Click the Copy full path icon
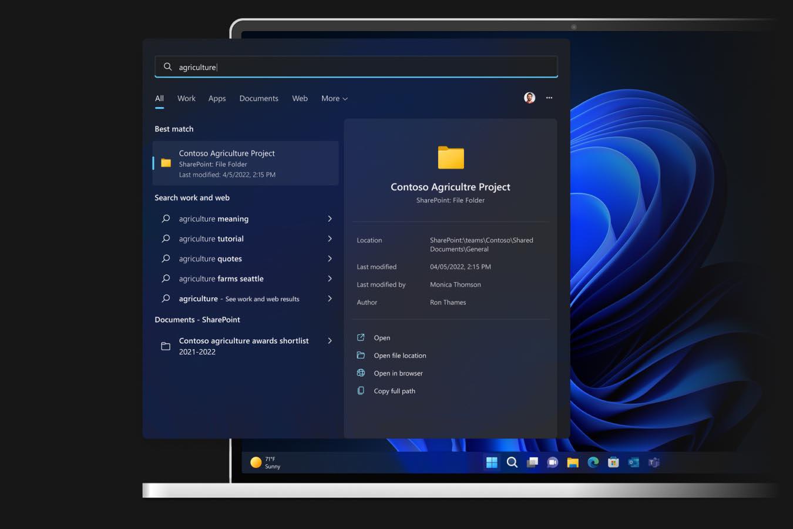 (361, 390)
